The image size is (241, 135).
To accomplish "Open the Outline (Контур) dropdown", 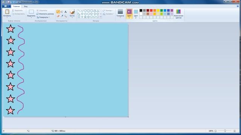I will [x=108, y=10].
